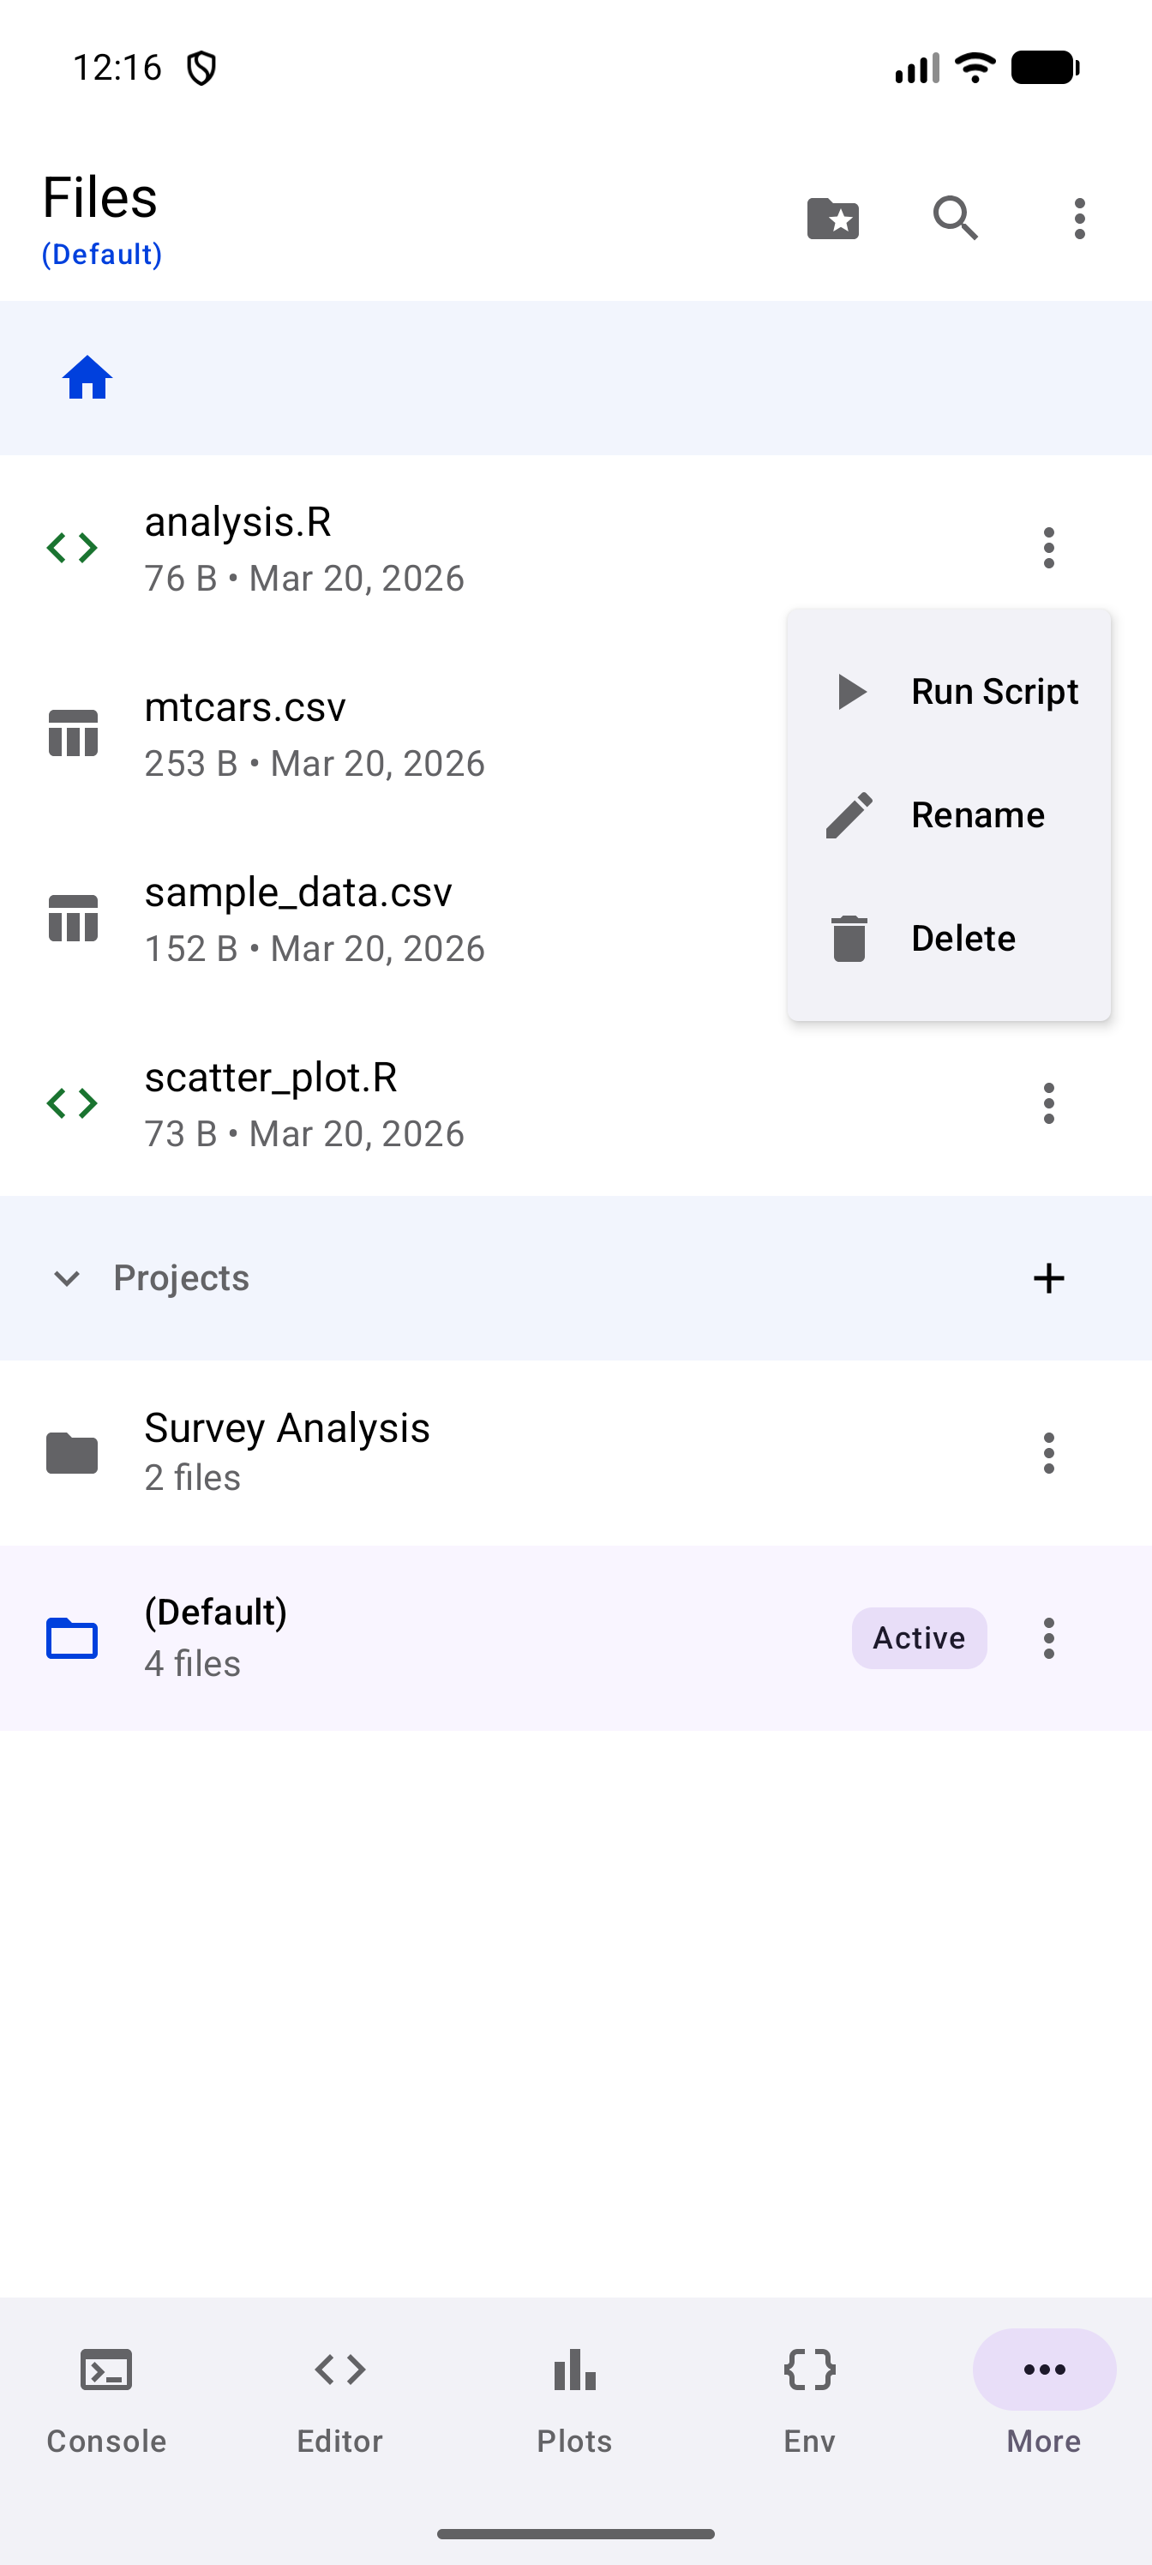
Task: Open options for analysis.R
Action: [x=1048, y=548]
